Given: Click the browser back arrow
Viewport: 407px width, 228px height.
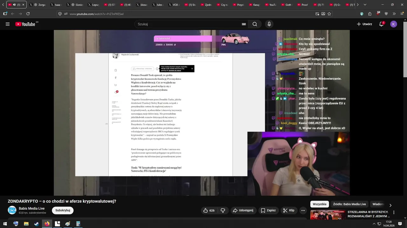Looking at the screenshot, I should pos(13,14).
